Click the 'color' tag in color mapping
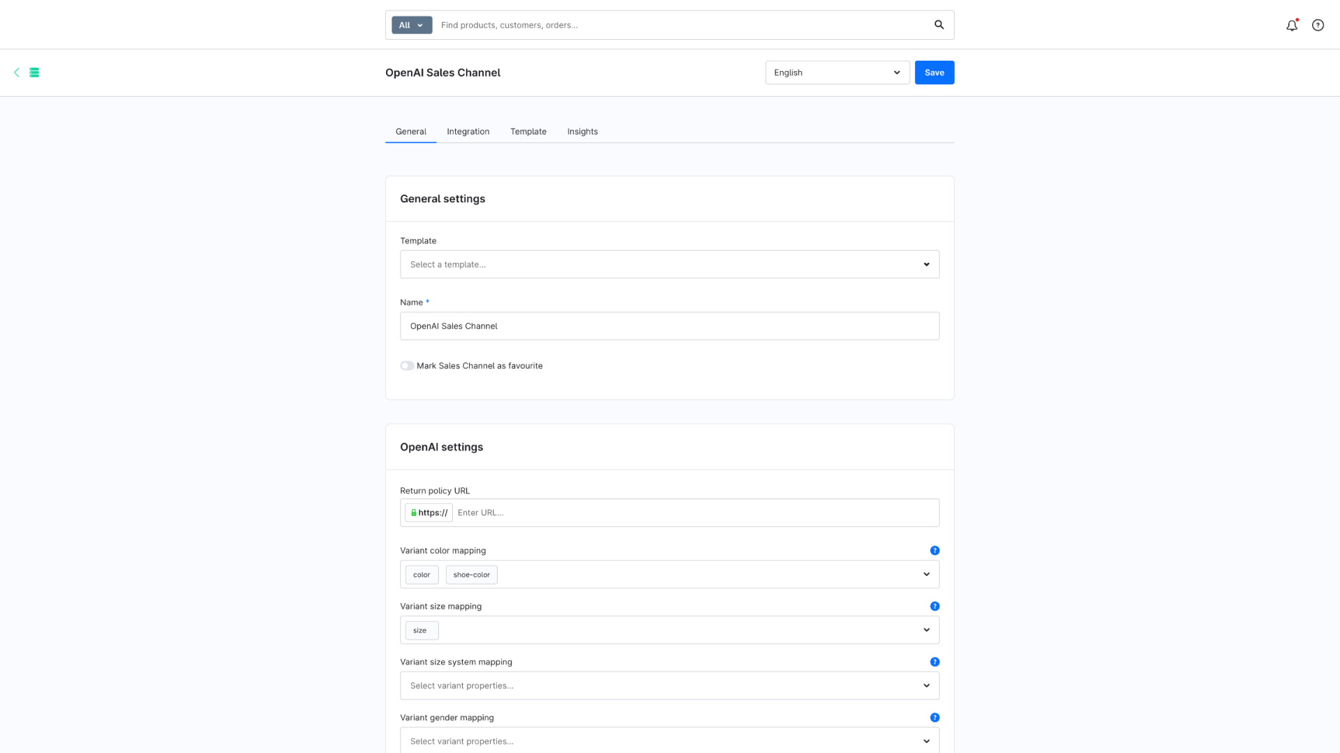 click(x=422, y=575)
